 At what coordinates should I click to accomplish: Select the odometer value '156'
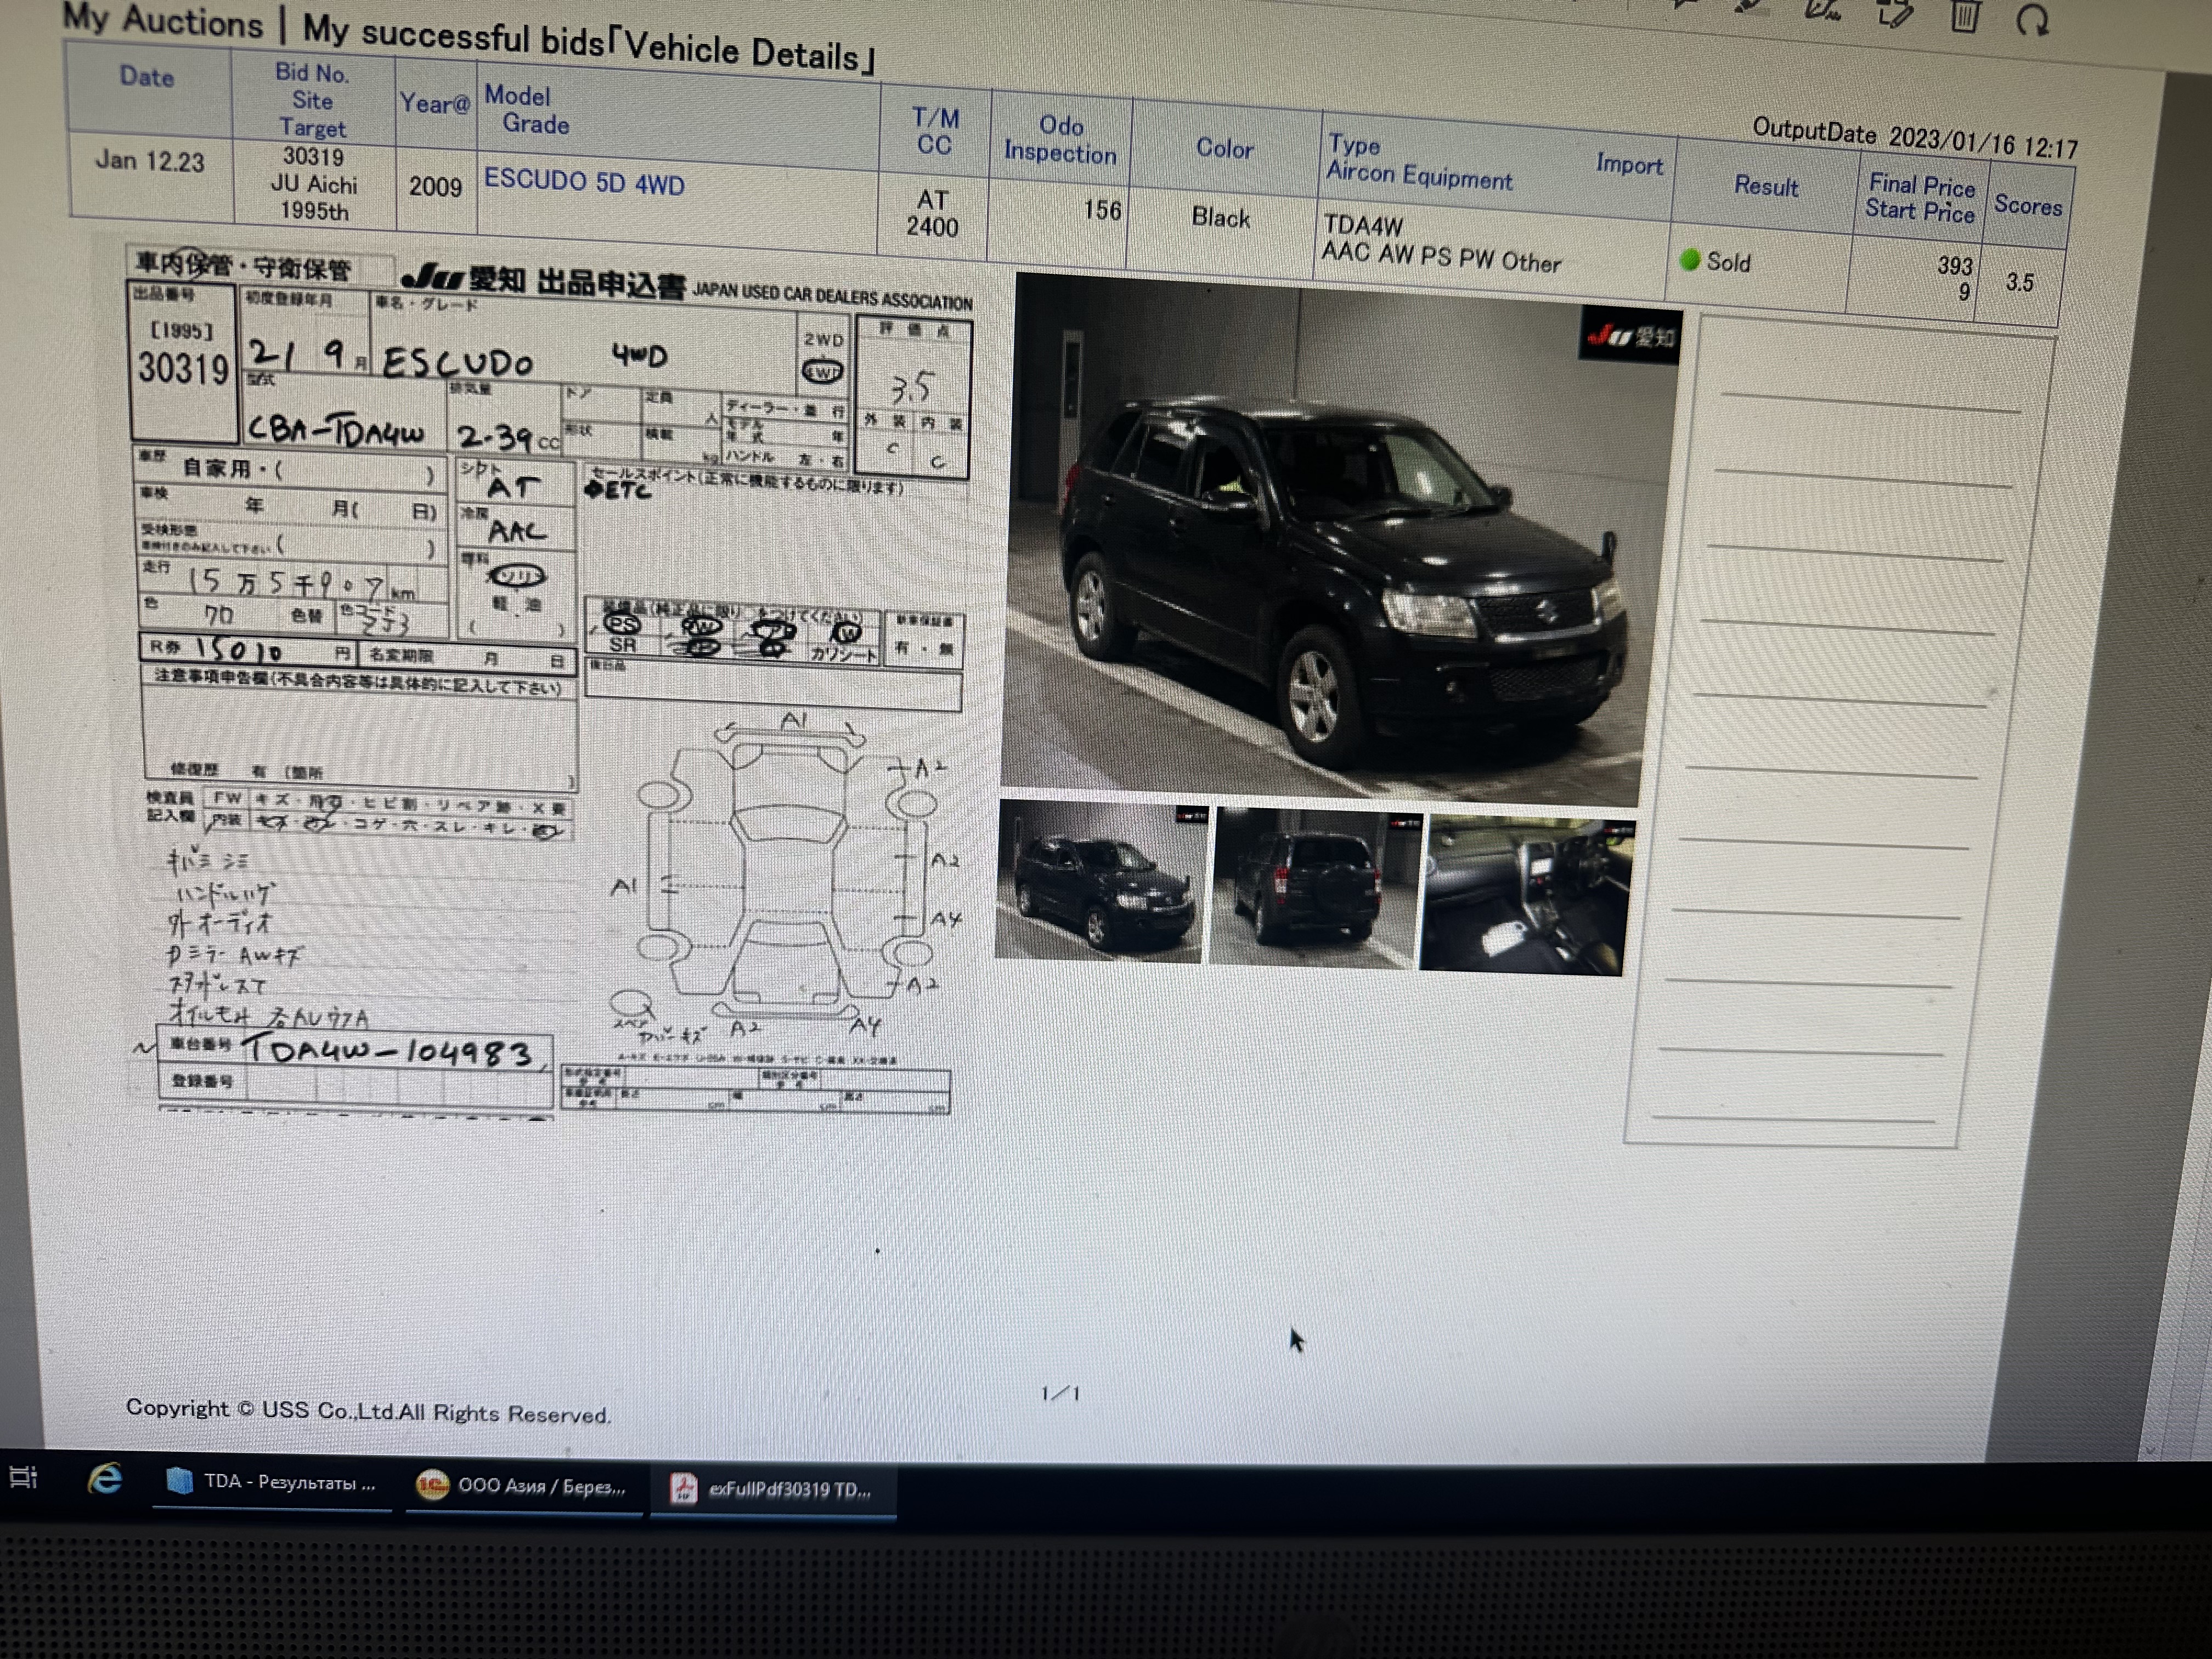click(x=1102, y=210)
